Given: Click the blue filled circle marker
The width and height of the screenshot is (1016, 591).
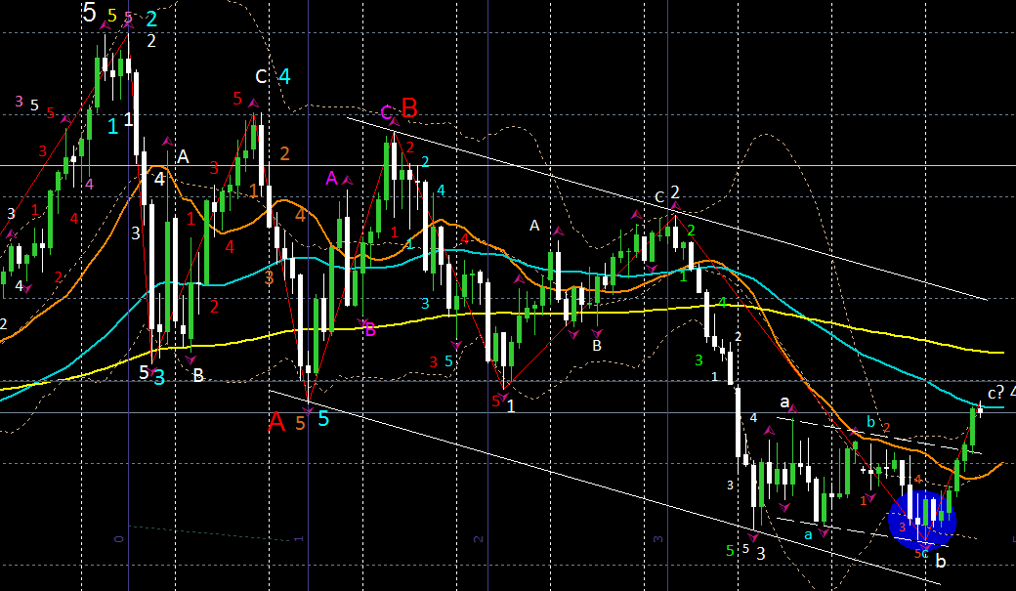Looking at the screenshot, I should [923, 515].
